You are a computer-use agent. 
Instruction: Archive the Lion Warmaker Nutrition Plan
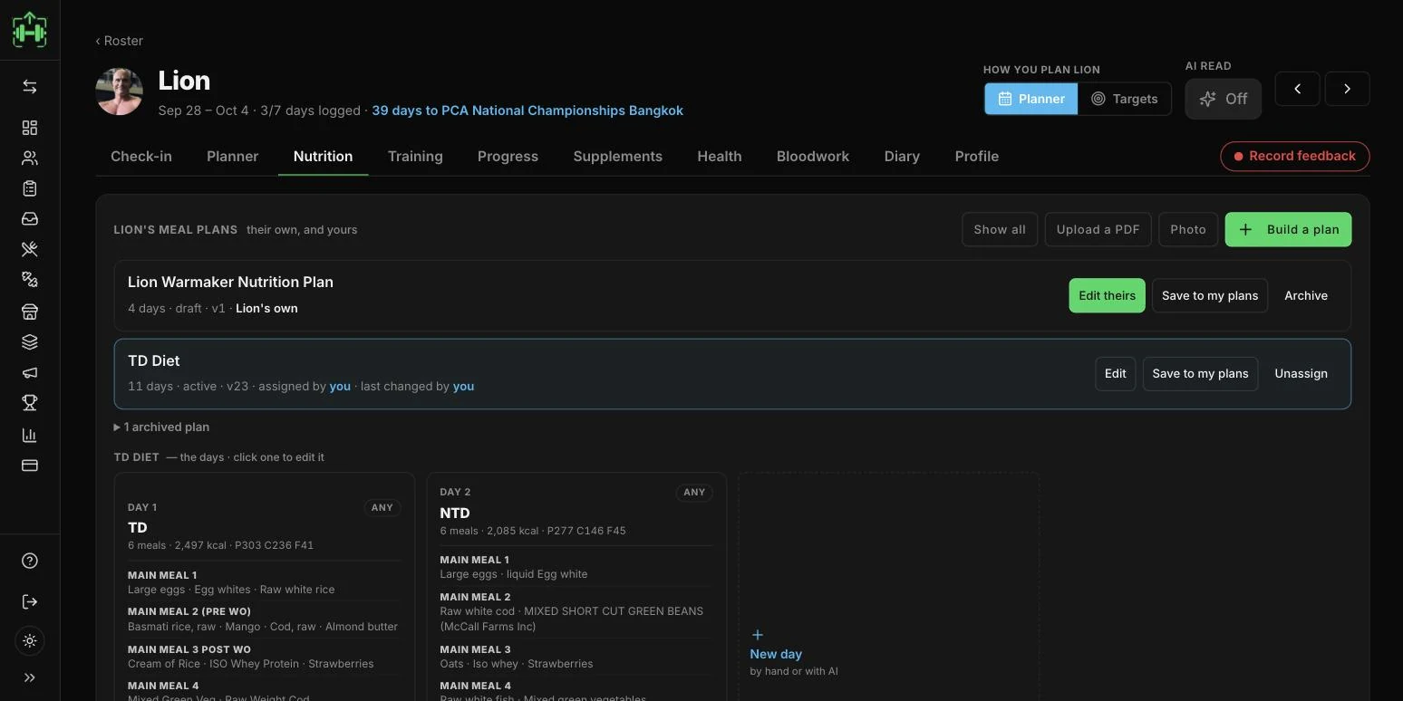(1306, 295)
